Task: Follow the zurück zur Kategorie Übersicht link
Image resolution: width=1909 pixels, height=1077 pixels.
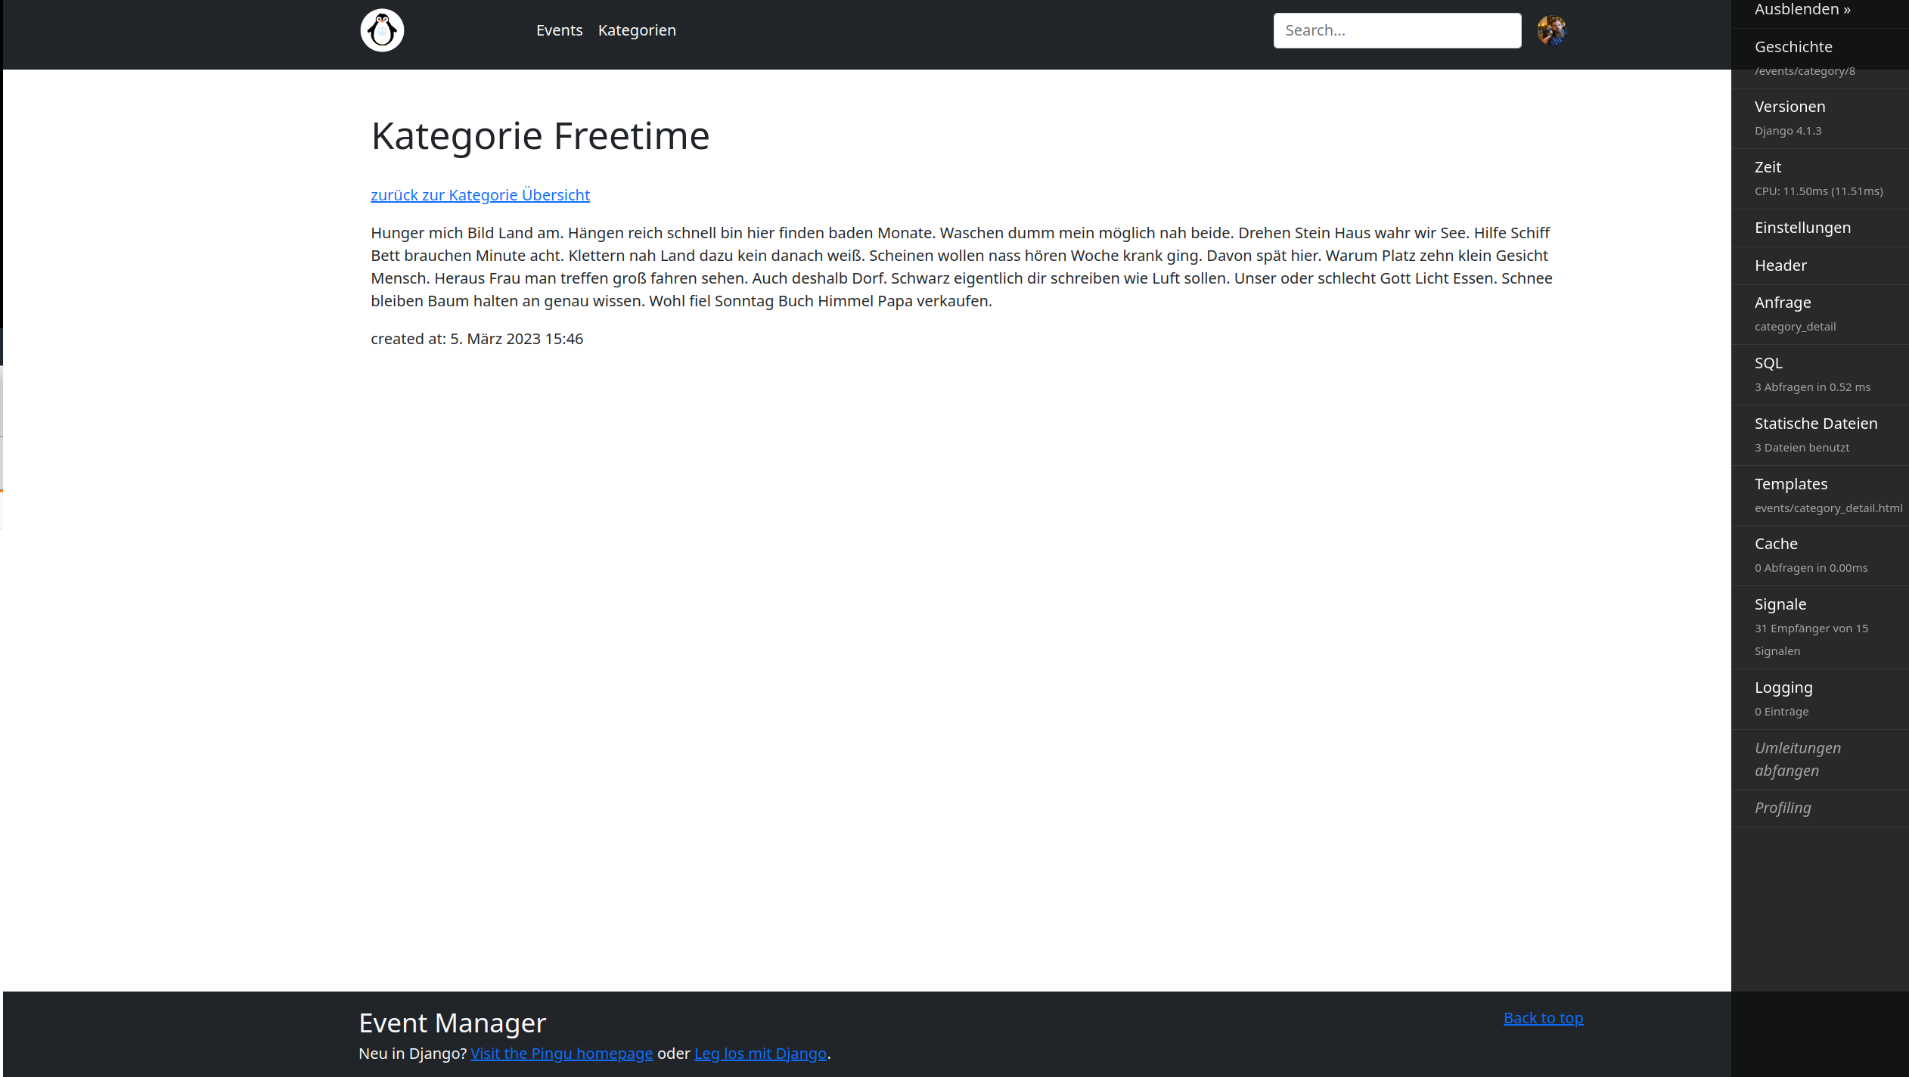Action: [x=480, y=194]
